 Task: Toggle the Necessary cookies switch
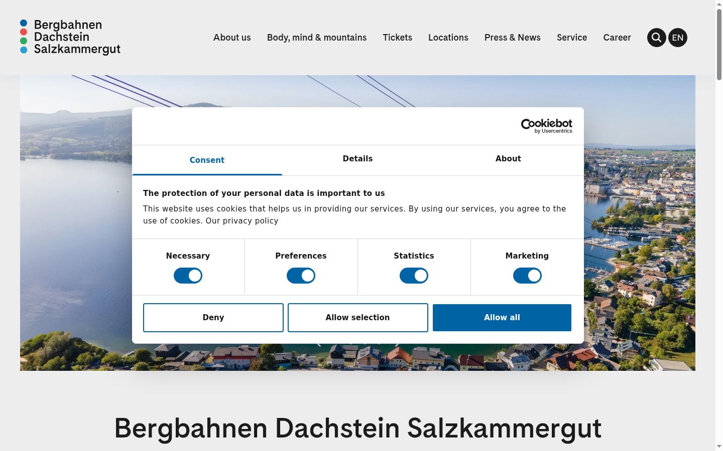tap(188, 276)
